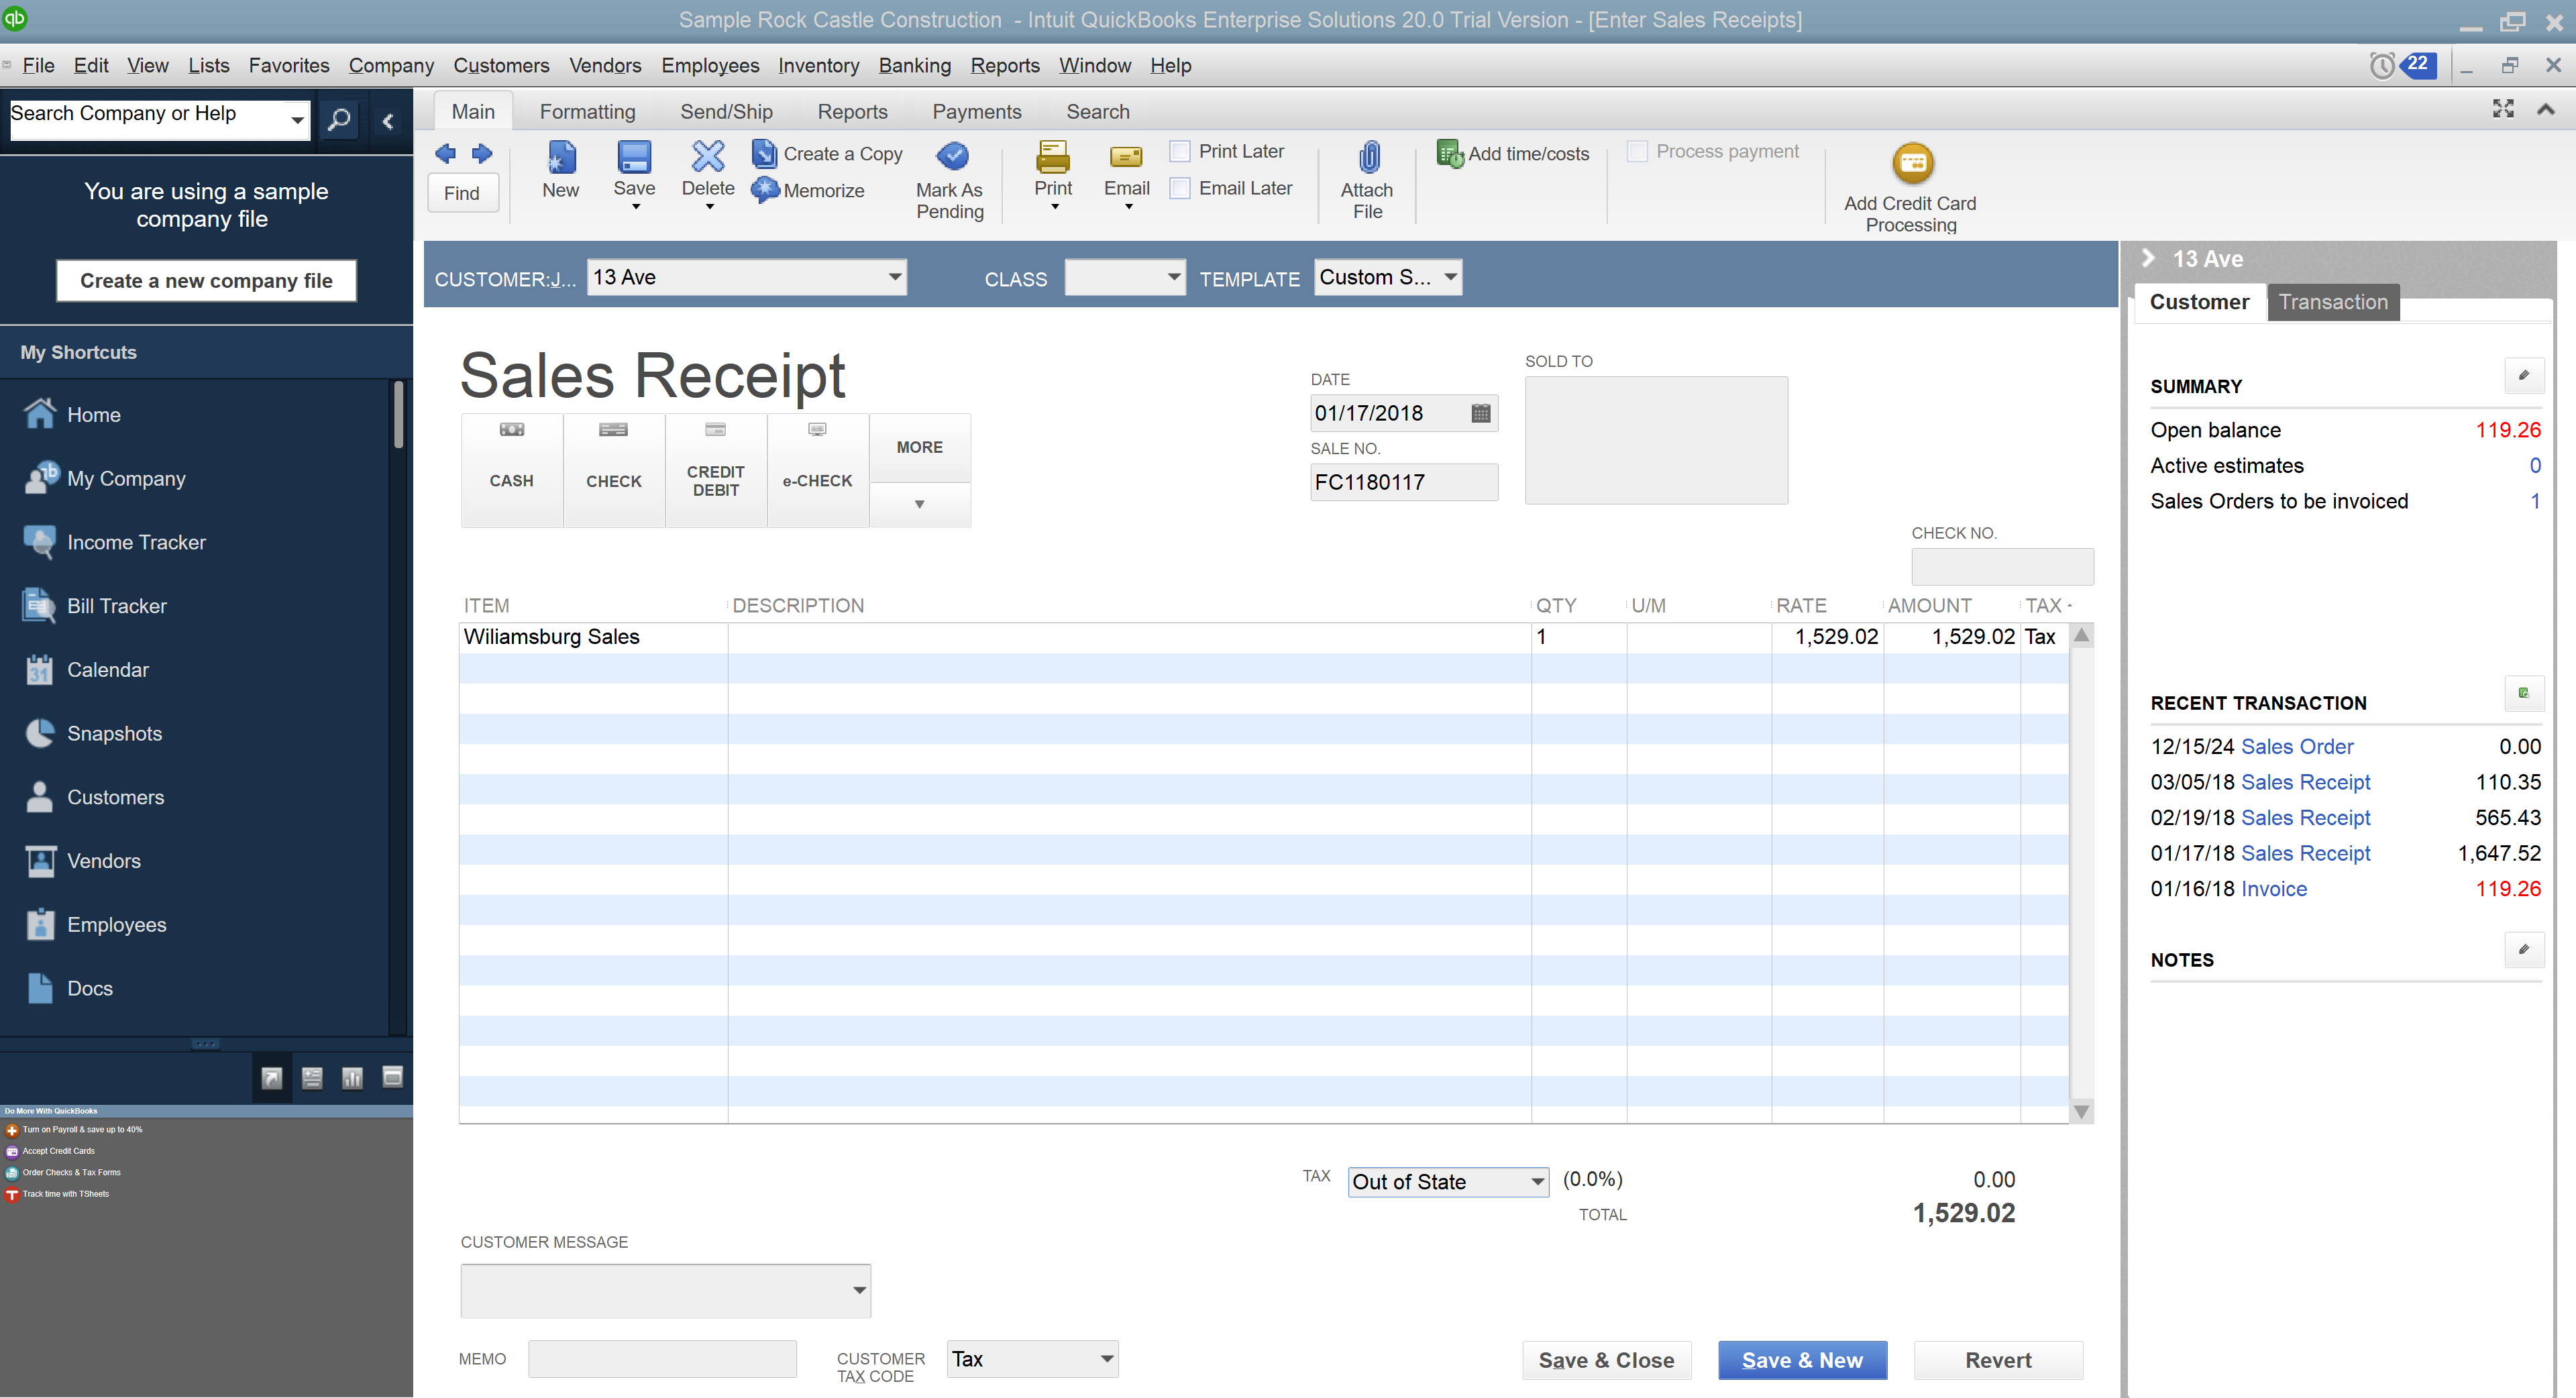Image resolution: width=2576 pixels, height=1398 pixels.
Task: Click the Find button
Action: [x=462, y=193]
